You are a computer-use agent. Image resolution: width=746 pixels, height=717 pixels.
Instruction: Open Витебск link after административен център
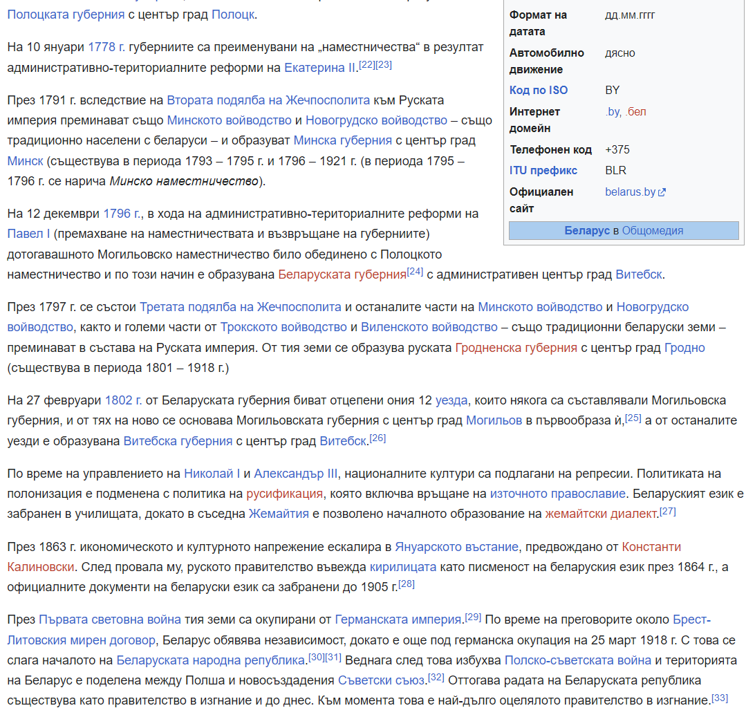pos(638,274)
